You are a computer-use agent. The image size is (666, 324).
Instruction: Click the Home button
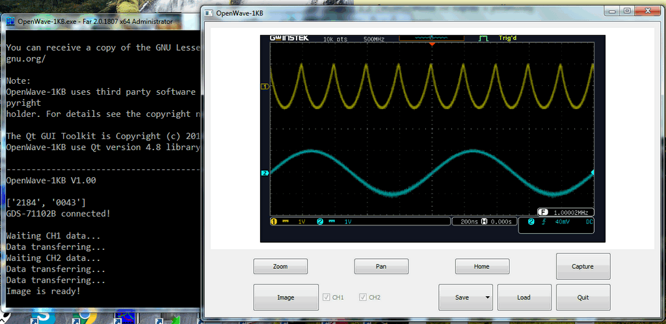pyautogui.click(x=481, y=266)
